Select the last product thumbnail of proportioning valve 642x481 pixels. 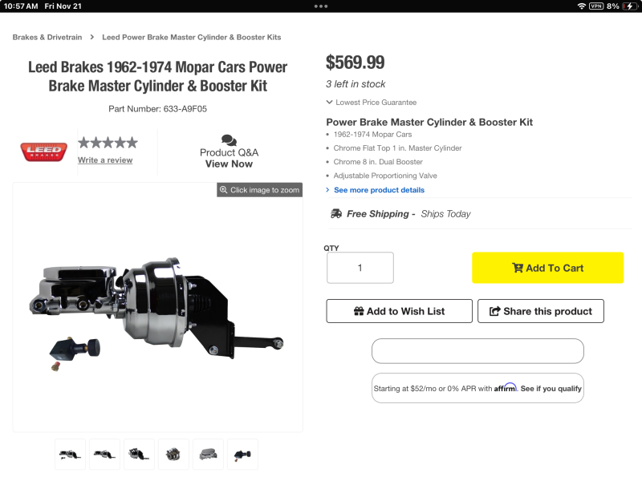coord(242,454)
